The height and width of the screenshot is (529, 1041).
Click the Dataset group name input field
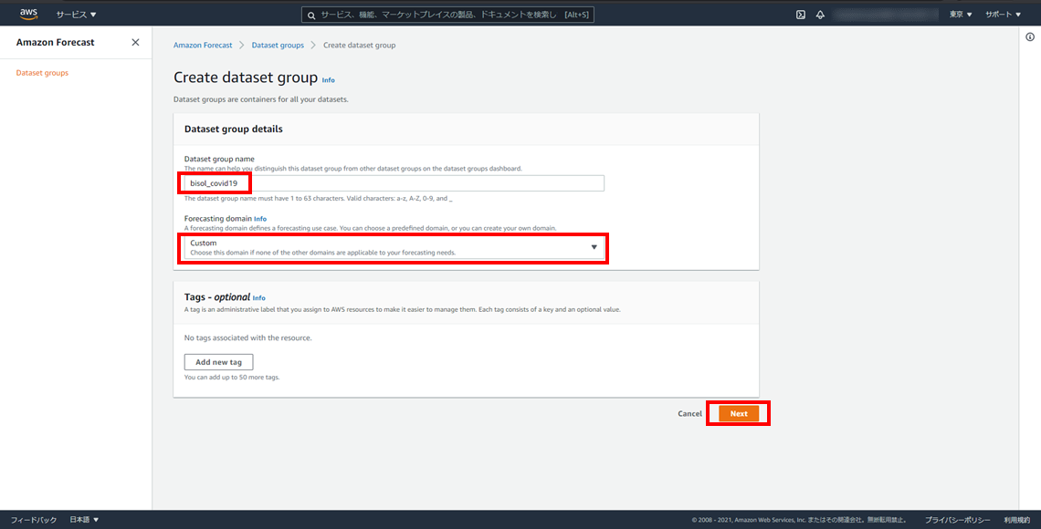(x=394, y=183)
